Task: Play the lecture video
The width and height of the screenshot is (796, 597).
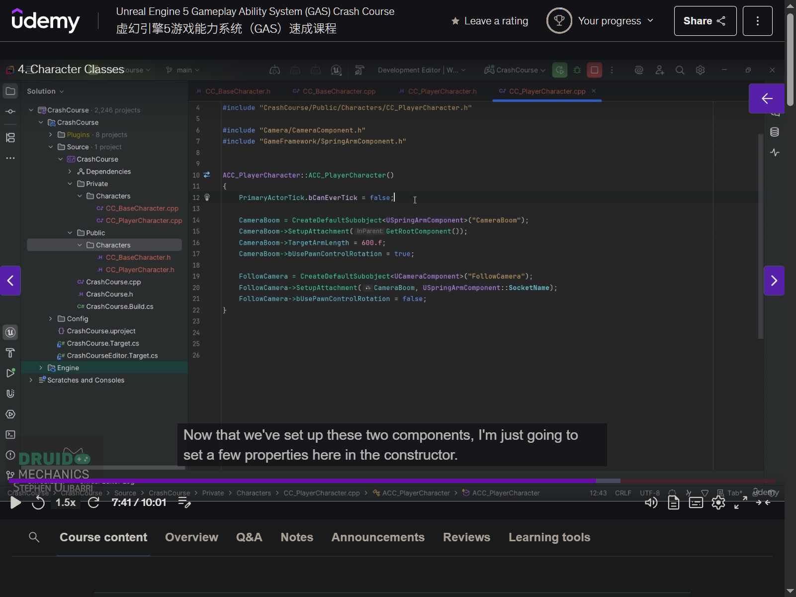Action: pyautogui.click(x=15, y=502)
